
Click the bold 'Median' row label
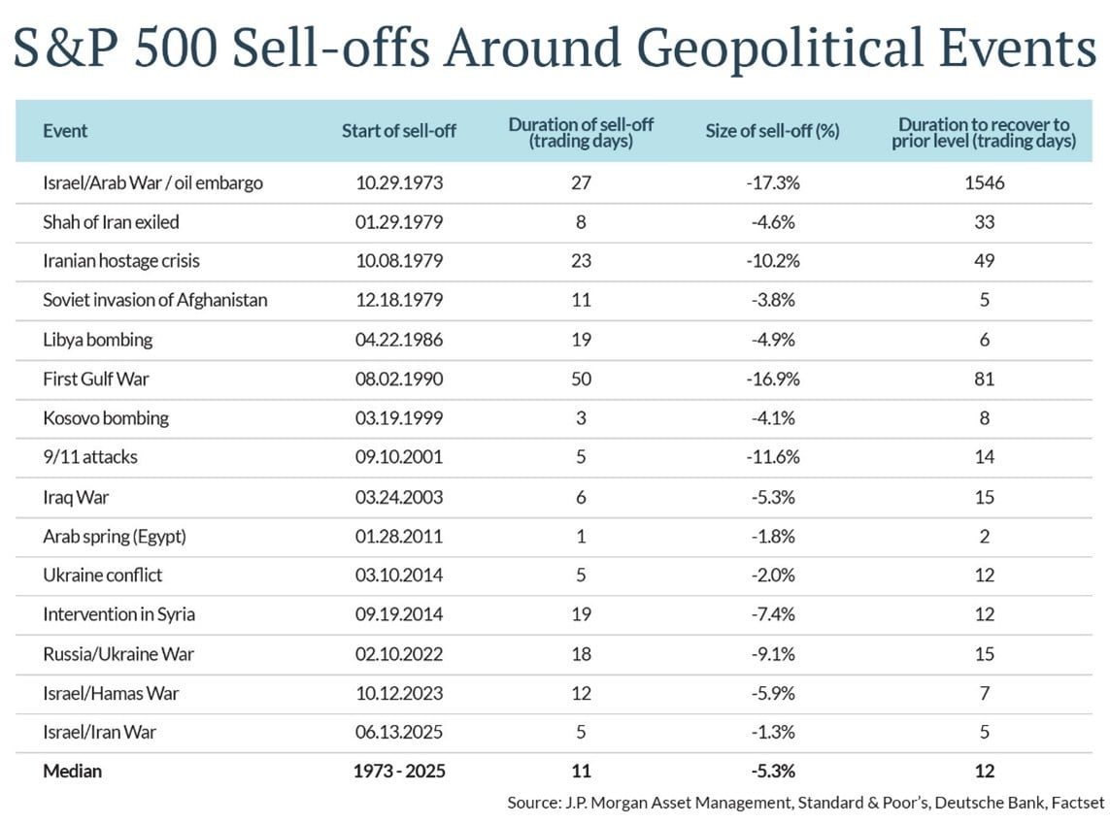(72, 772)
